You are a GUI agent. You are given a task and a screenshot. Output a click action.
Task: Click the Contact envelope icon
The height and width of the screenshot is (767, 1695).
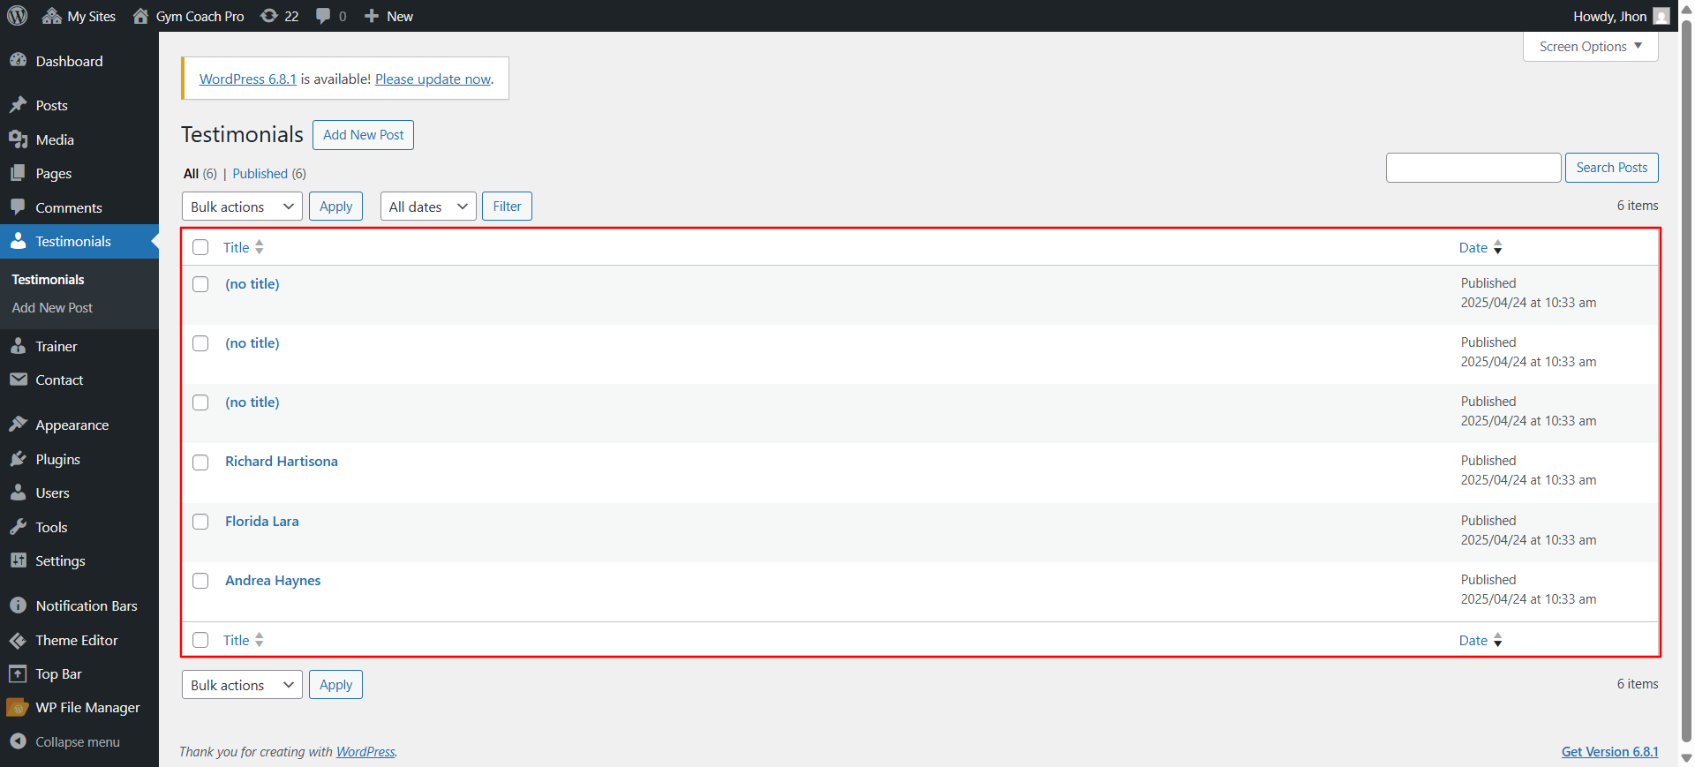pos(18,380)
